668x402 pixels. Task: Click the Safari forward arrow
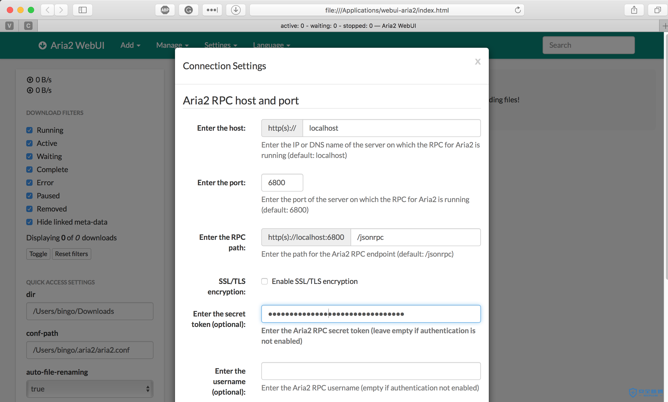click(61, 10)
